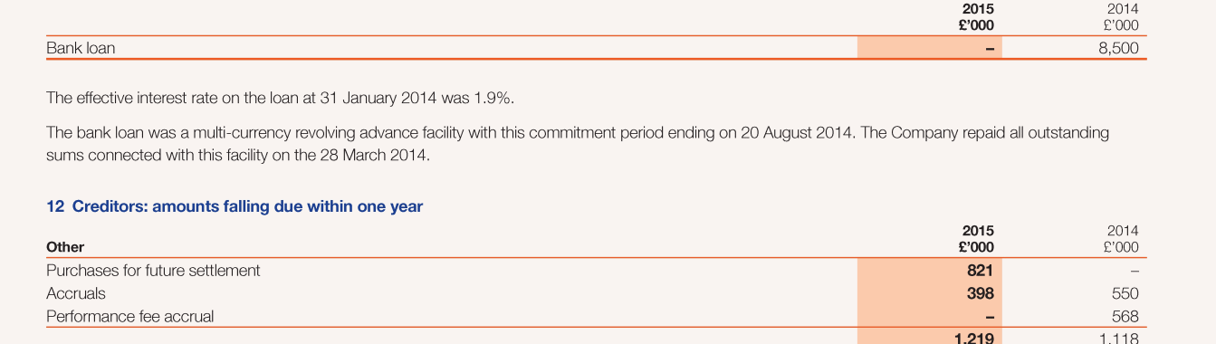Click the highlighted dash in the Bank loan row
1216x344 pixels.
pos(990,49)
